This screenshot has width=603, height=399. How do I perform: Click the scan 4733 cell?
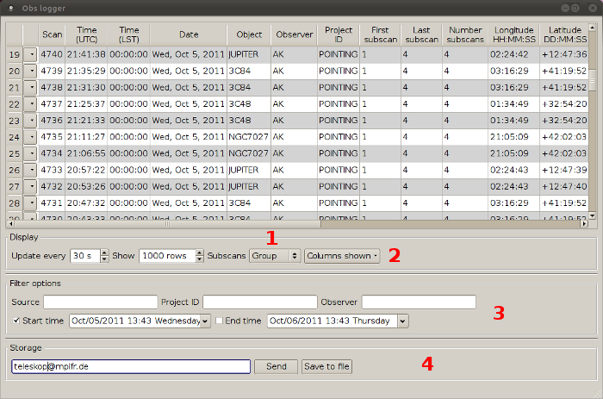click(x=52, y=171)
